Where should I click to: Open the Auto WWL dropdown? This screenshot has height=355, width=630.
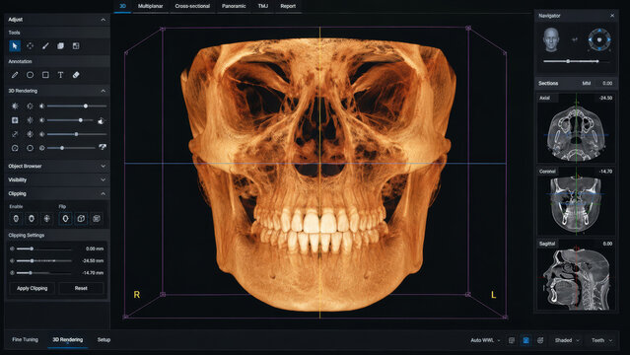click(x=485, y=340)
